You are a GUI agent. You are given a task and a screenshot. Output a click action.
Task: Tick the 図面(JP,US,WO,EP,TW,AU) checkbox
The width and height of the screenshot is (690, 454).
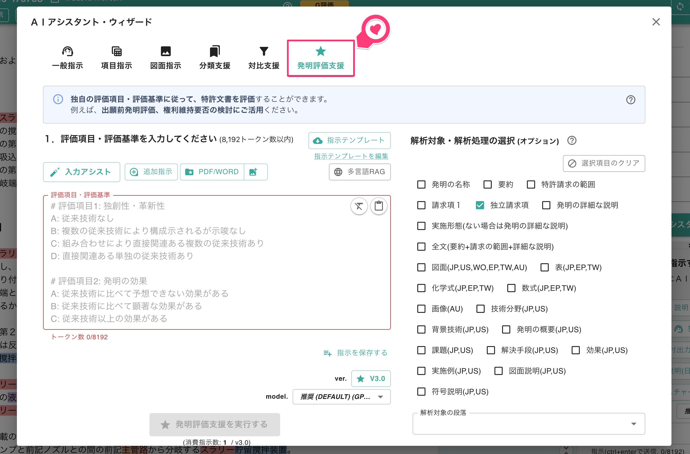click(421, 267)
